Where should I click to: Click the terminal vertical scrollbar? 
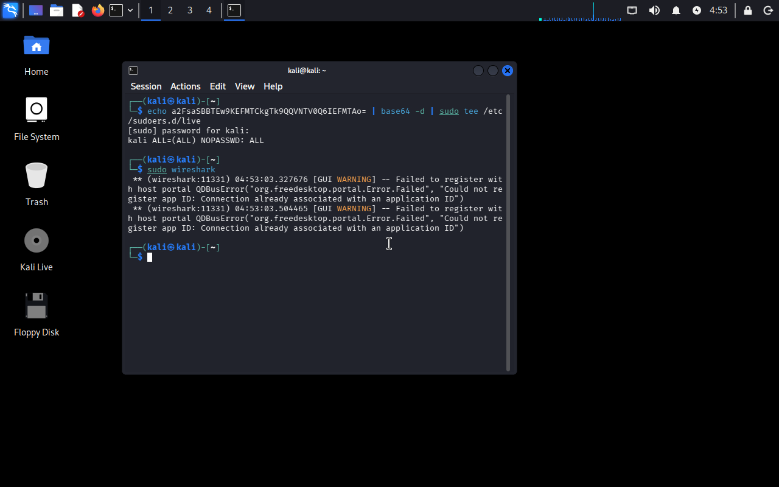click(508, 231)
